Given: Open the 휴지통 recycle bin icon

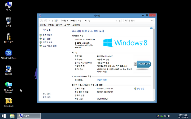Looking at the screenshot, I should 8,22.
